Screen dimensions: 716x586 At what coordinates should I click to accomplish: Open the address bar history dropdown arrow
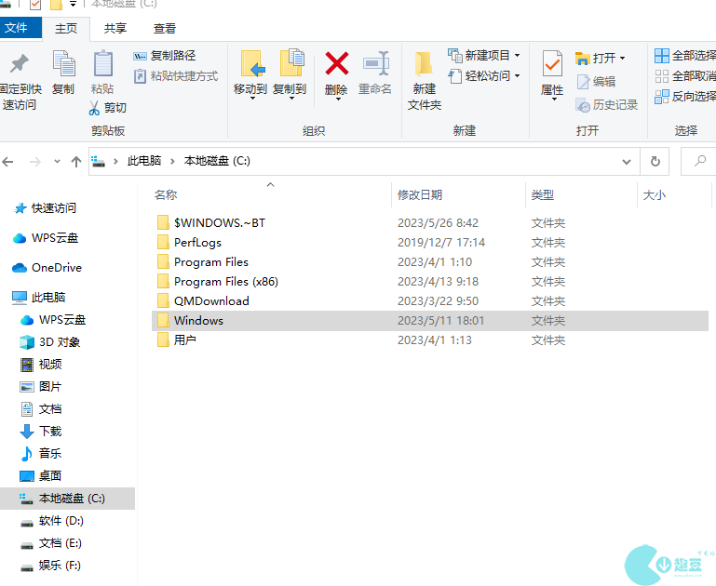coord(628,161)
